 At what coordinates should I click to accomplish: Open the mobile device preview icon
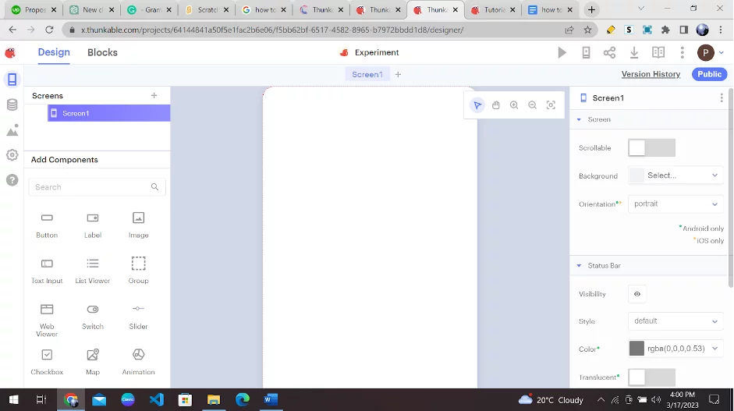[x=586, y=52]
